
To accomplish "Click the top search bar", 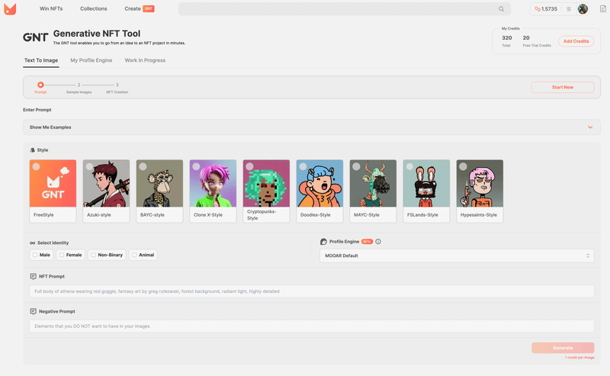I will (x=345, y=9).
